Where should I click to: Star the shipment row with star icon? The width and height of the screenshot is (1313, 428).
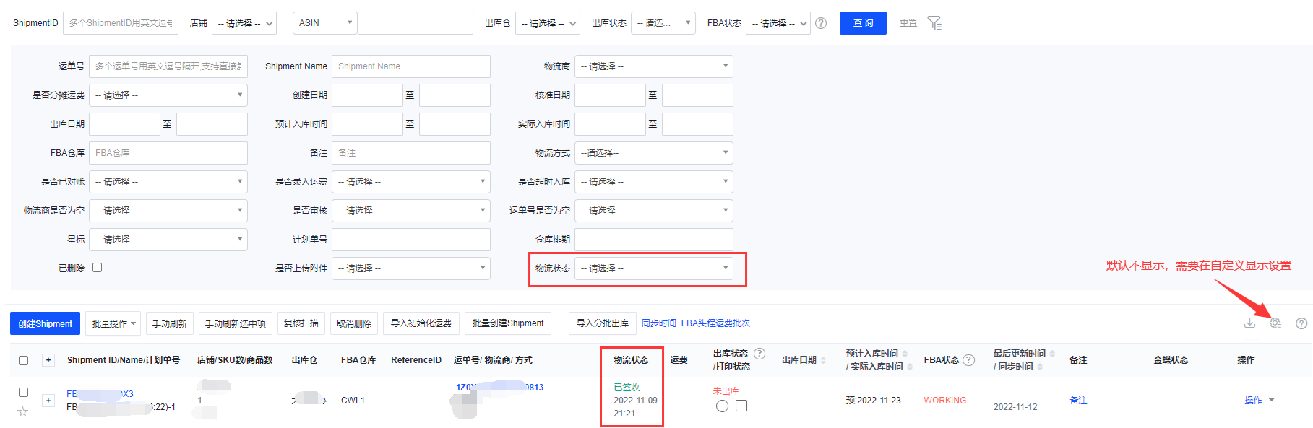(x=23, y=411)
